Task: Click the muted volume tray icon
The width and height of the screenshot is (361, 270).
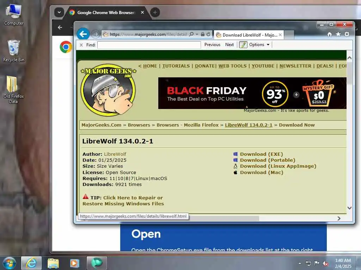Action: tap(325, 264)
